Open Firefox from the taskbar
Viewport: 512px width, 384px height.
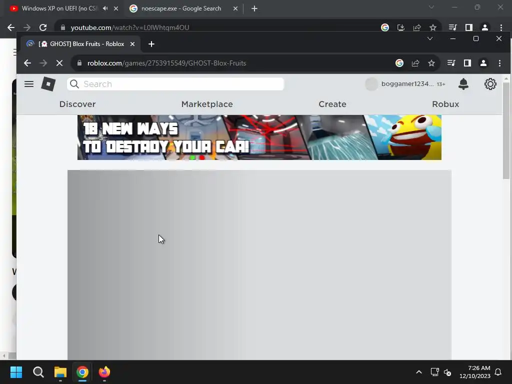point(104,372)
